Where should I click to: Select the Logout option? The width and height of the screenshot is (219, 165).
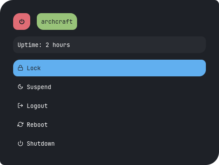click(109, 106)
